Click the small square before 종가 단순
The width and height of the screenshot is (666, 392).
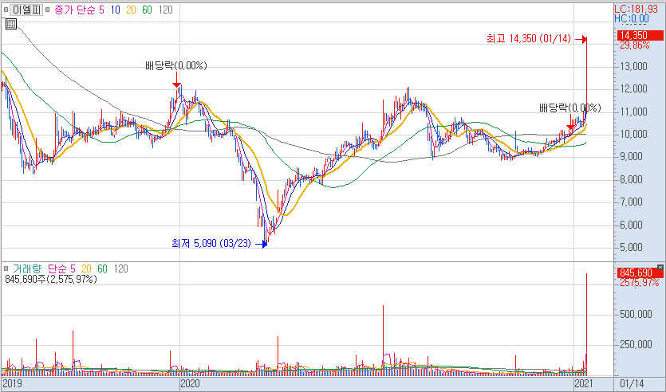[48, 10]
